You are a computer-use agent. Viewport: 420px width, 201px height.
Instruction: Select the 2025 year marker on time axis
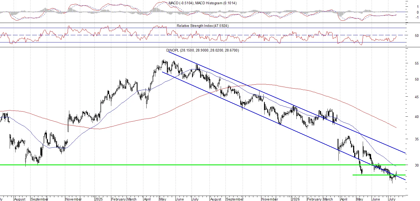[99, 199]
